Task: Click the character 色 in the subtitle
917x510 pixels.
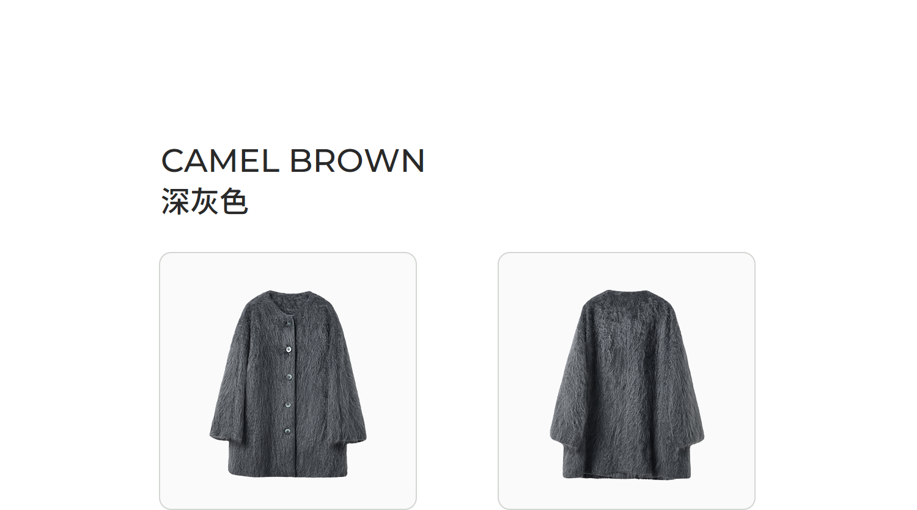Action: pyautogui.click(x=234, y=201)
